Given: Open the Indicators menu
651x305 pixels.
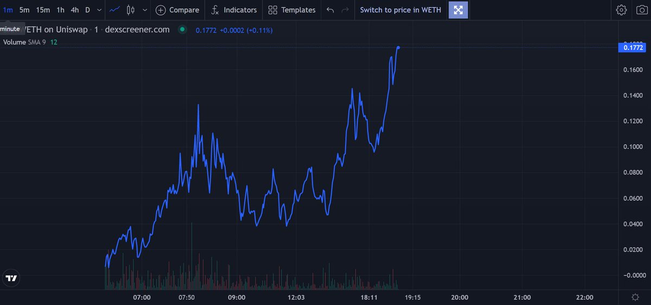Looking at the screenshot, I should pyautogui.click(x=234, y=10).
